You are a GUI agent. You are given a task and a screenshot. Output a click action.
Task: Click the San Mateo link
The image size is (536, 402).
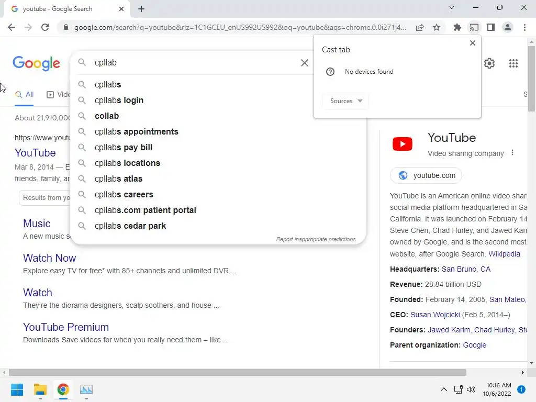[x=507, y=299]
